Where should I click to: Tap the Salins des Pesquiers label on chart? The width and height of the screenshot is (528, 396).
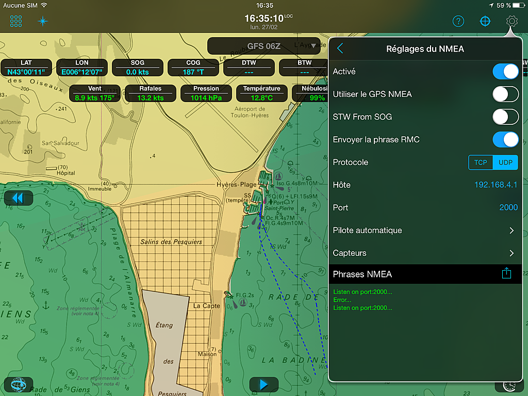pos(171,242)
